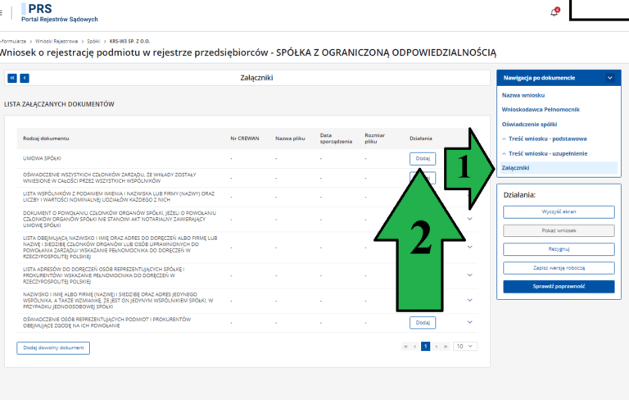Open Spółki breadcrumb link
The height and width of the screenshot is (400, 629).
coord(93,41)
